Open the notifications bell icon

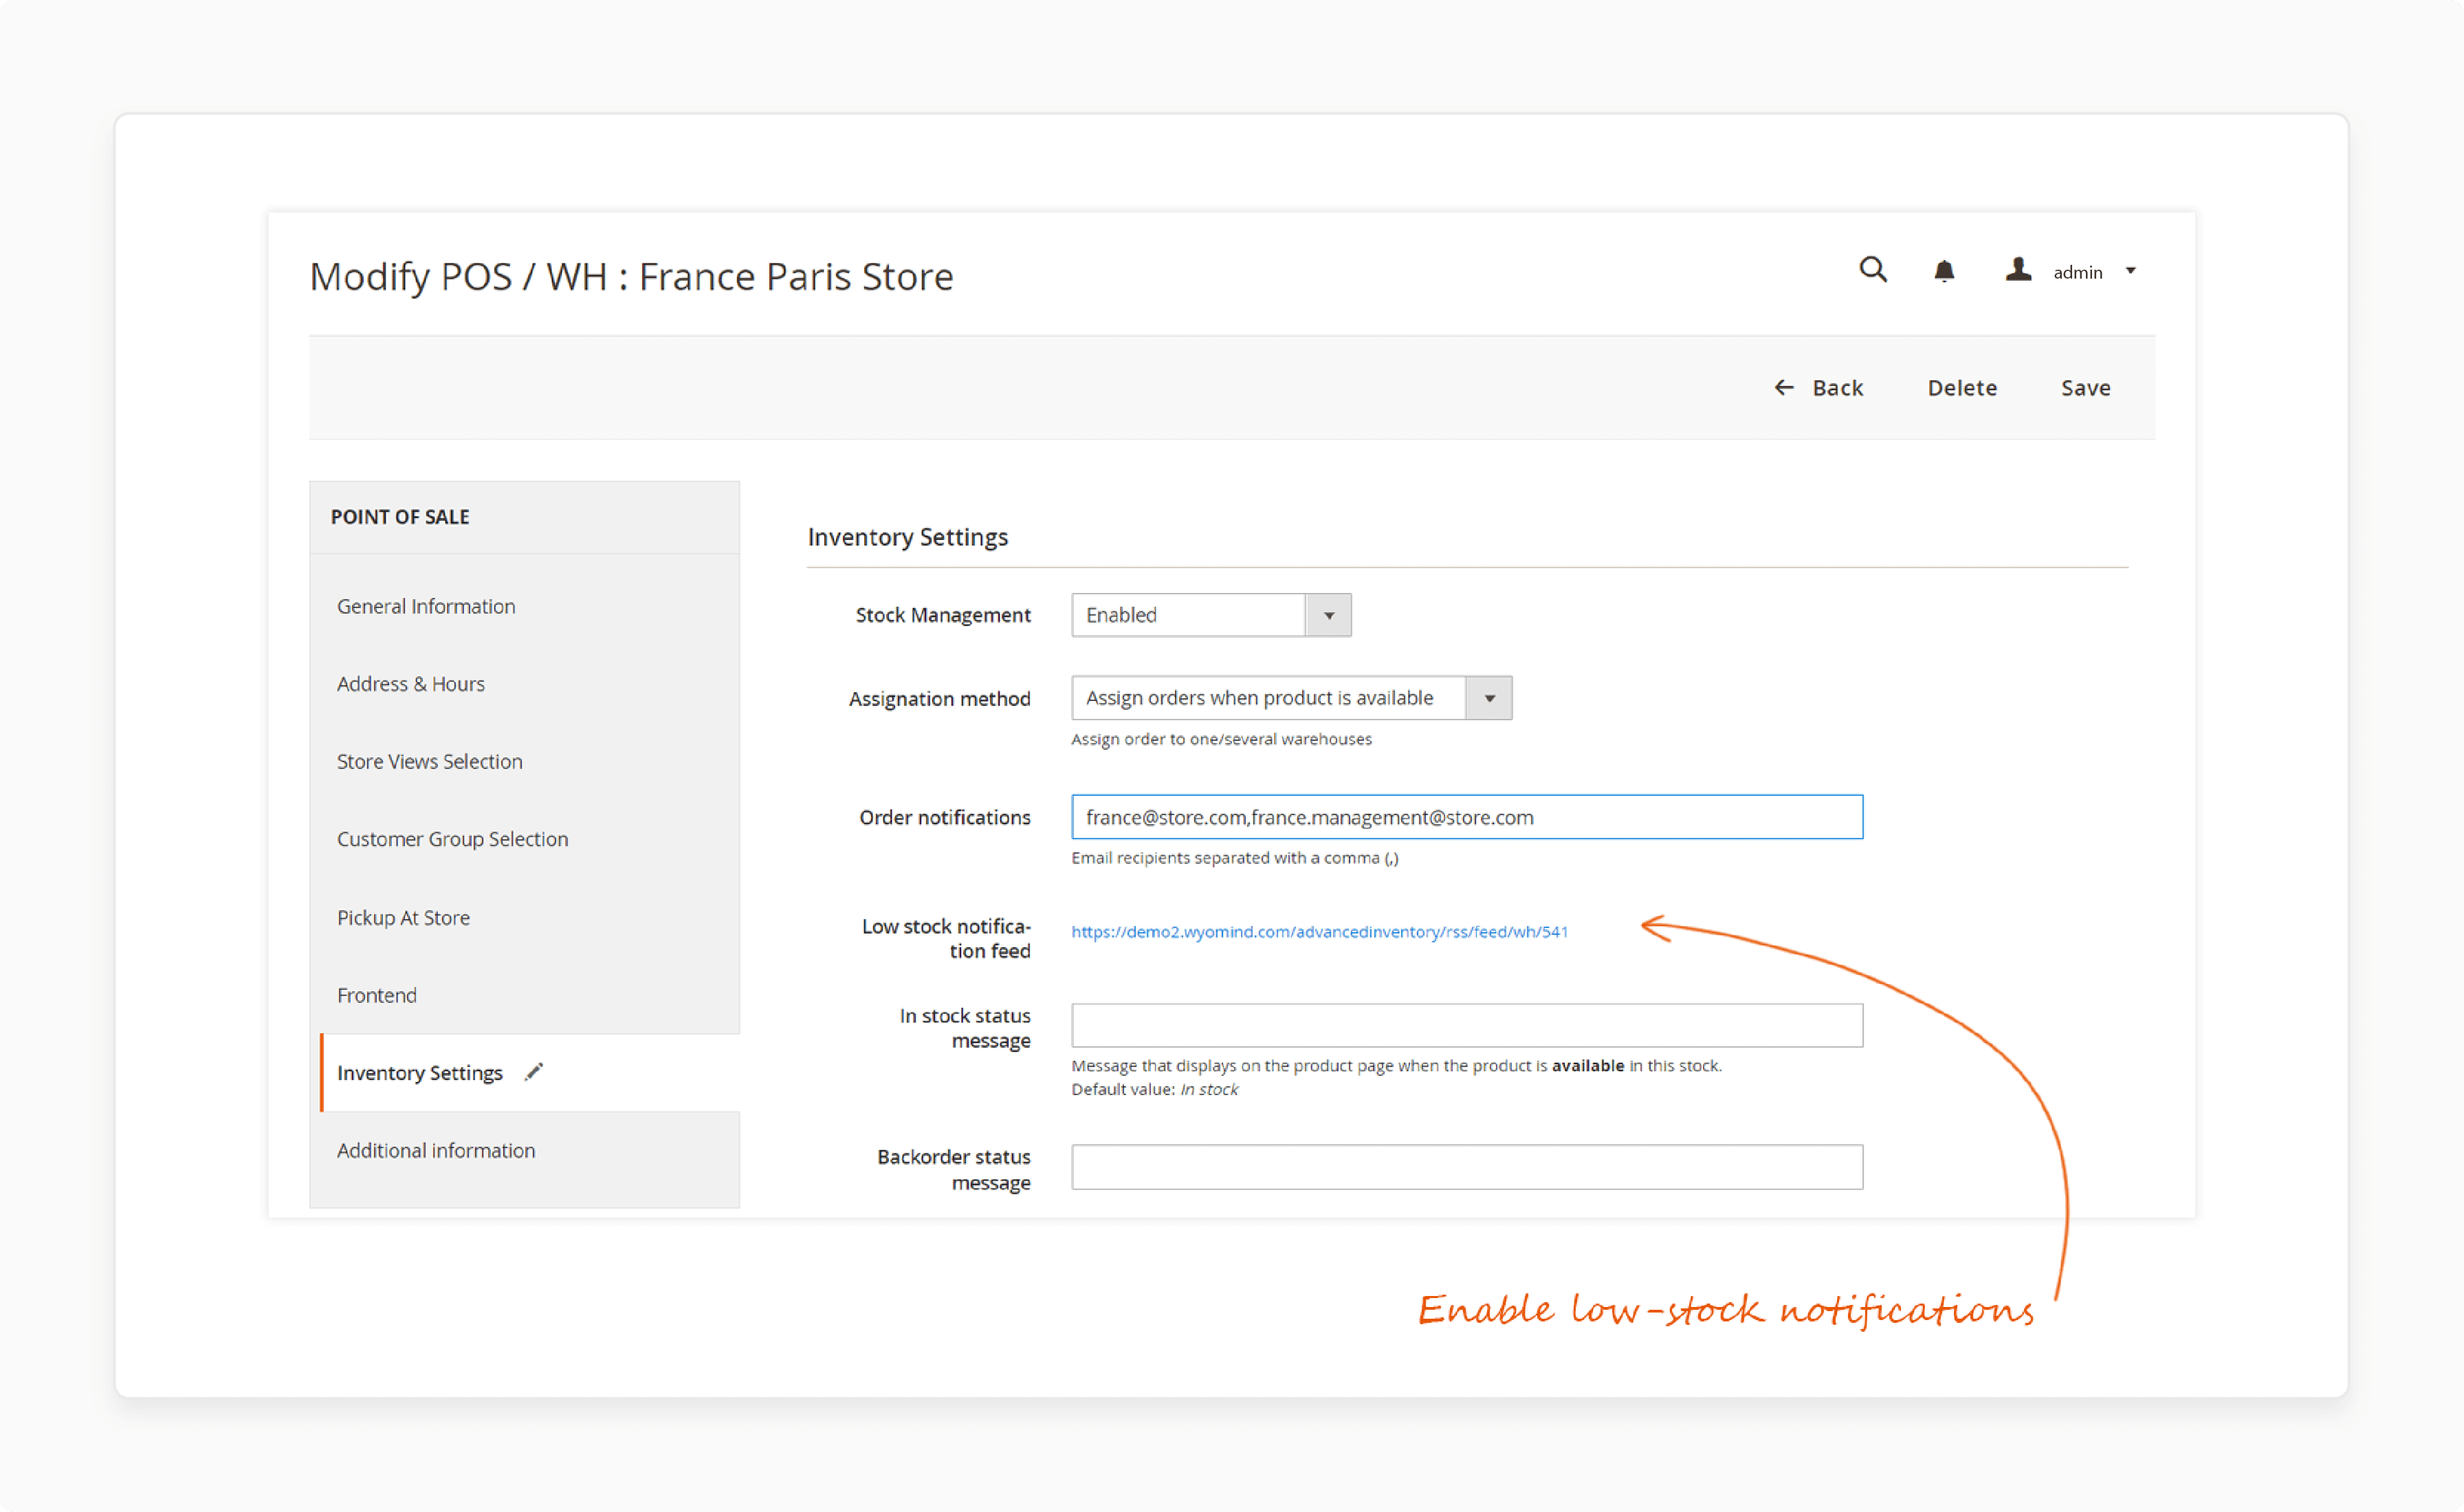(x=1943, y=271)
